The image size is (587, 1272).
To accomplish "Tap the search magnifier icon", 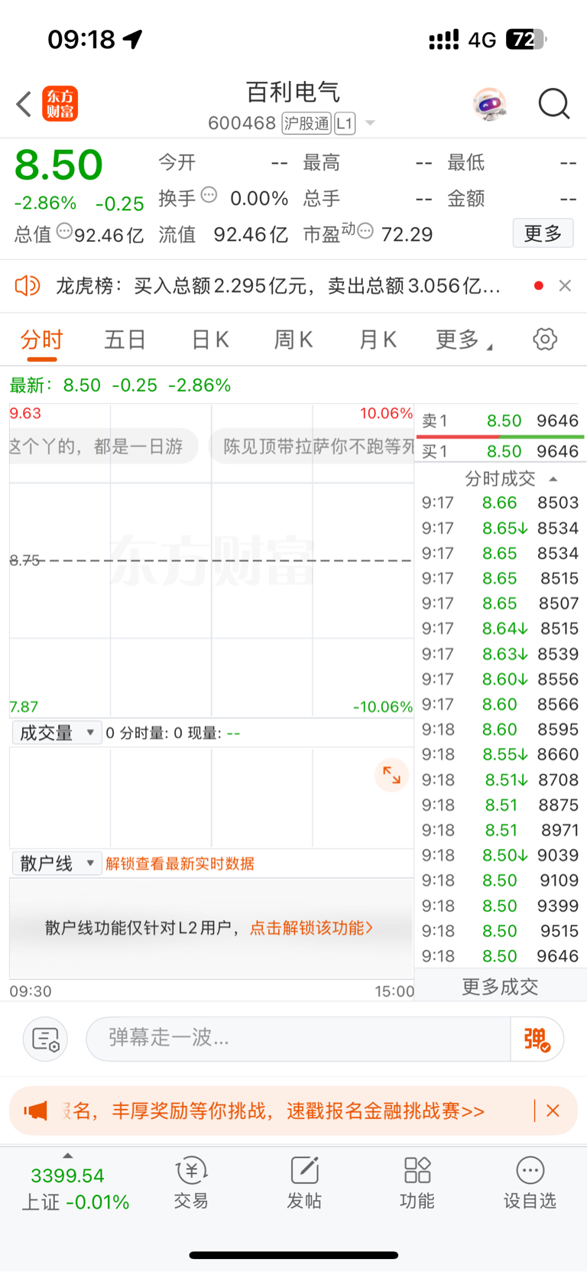I will (554, 104).
